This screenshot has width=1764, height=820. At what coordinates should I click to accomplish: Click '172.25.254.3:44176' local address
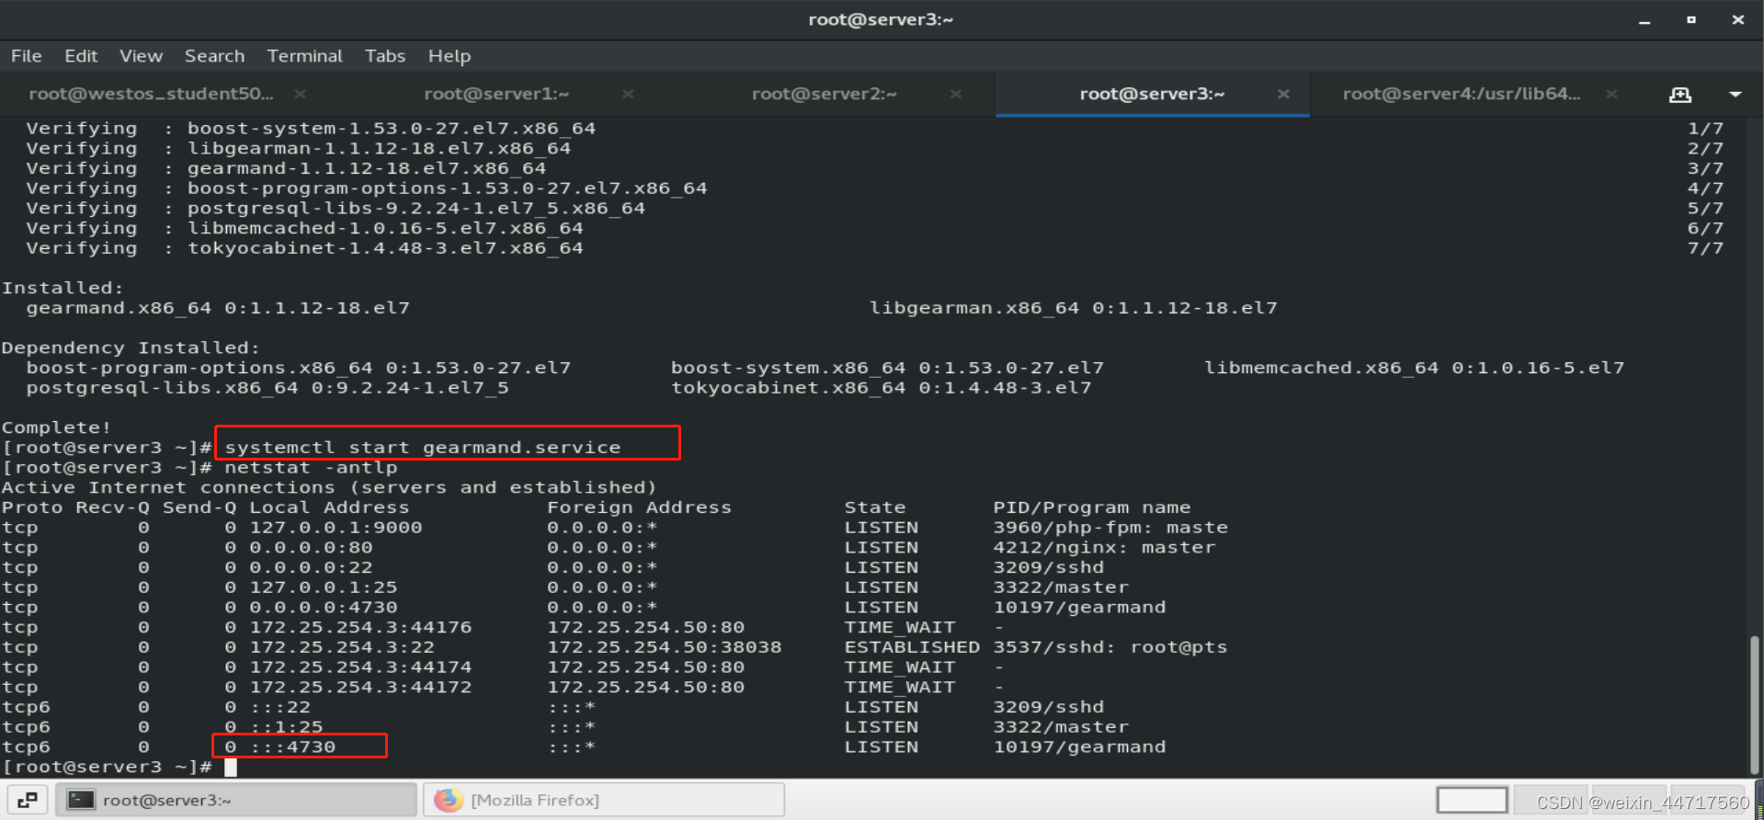pos(360,628)
